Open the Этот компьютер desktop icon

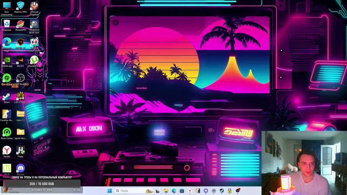click(7, 8)
